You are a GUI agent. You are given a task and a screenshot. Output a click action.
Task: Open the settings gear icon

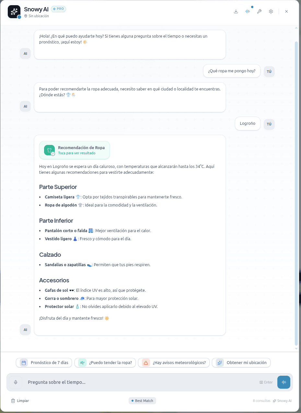pos(271,11)
